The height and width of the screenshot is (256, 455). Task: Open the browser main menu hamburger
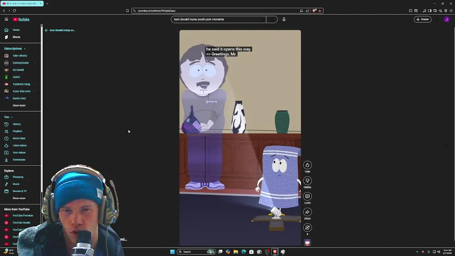pyautogui.click(x=451, y=11)
